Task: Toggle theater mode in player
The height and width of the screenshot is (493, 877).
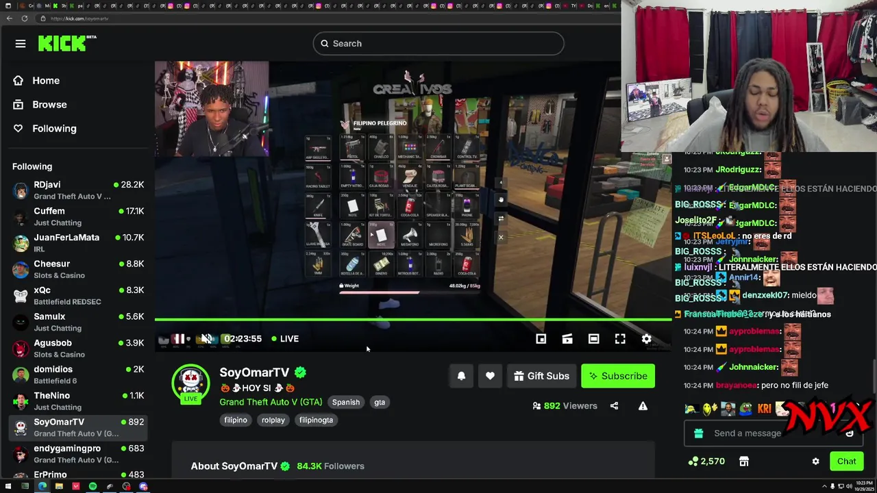Action: pyautogui.click(x=593, y=339)
